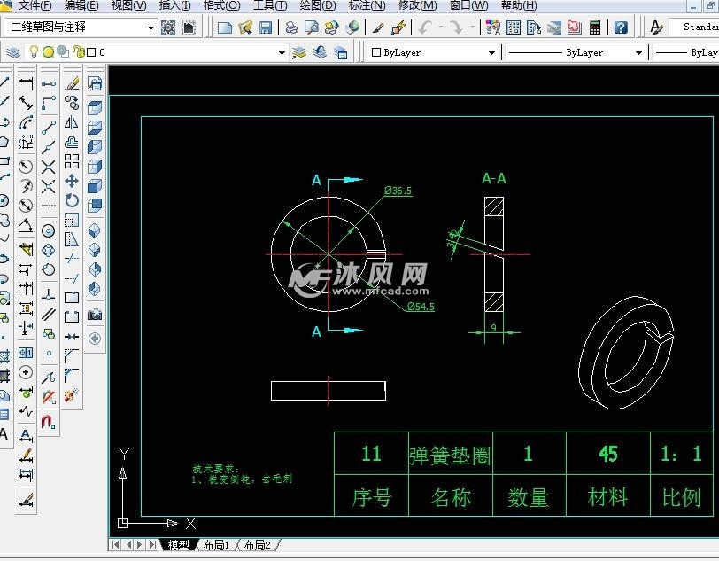Toggle the workspace settings gear icon

(168, 27)
